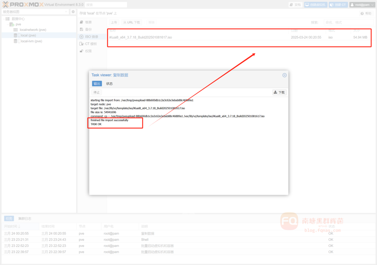Select the localnetwork (pve) grid icon
This screenshot has width=377, height=265.
(15, 30)
